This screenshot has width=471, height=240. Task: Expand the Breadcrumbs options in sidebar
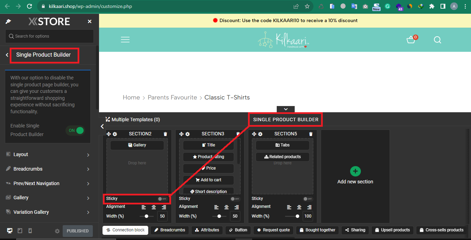point(48,169)
